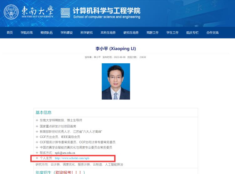
Task: Click the 年度招生 section heading
Action: (44, 172)
